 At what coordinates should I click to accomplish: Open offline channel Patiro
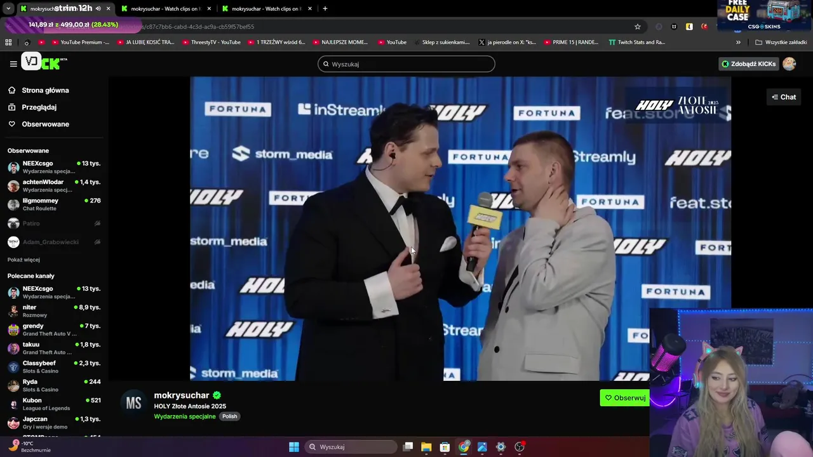(54, 223)
